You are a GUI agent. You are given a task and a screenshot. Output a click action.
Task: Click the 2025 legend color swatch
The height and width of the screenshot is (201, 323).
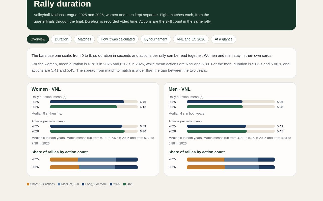coord(111,184)
